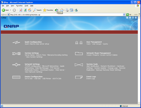Click the help icon in QNAP header
Image resolution: width=141 pixels, height=108 pixels.
133,17
